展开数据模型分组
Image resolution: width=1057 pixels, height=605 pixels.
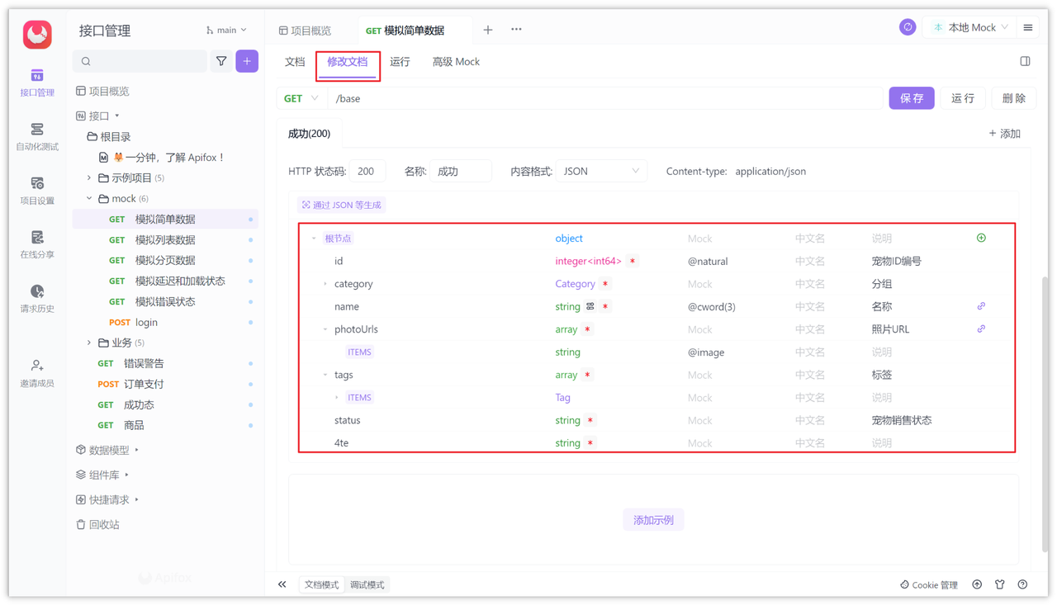tap(107, 450)
